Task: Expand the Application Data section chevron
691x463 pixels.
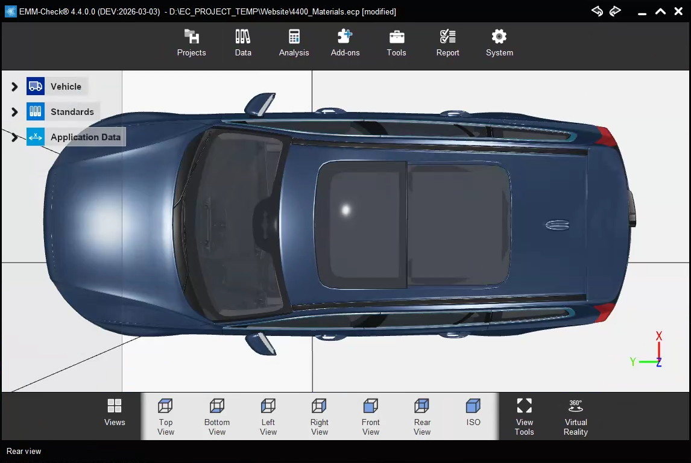Action: 13,137
